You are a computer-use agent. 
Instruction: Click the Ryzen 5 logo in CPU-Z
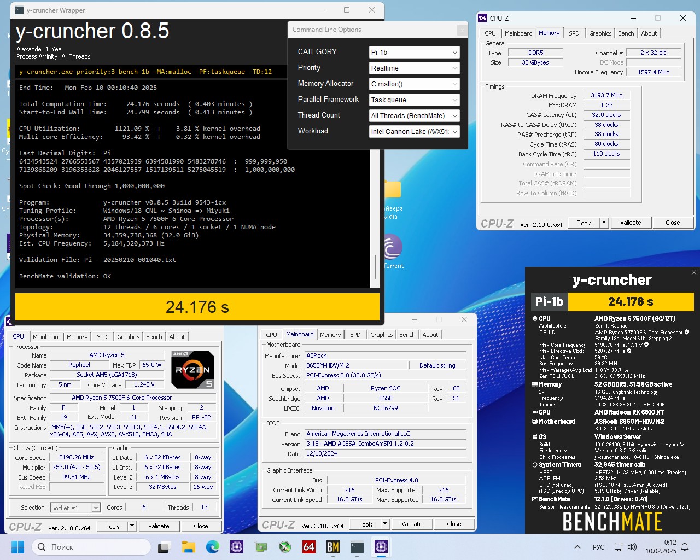(192, 370)
